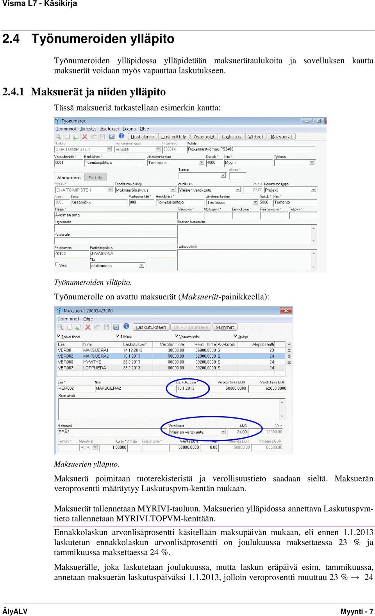
Task: Click the Uusi erittely button
Action: tap(174, 137)
